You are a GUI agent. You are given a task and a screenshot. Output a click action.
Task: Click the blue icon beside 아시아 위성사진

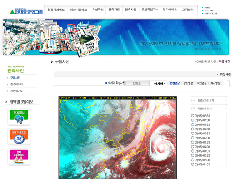click(106, 83)
